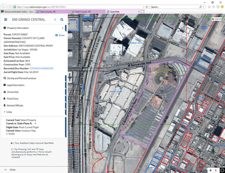Click the chevron next to Hide
Viewport: 225px width, 173px height.
[6, 170]
